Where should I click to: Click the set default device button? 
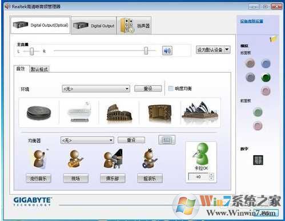tap(210, 50)
